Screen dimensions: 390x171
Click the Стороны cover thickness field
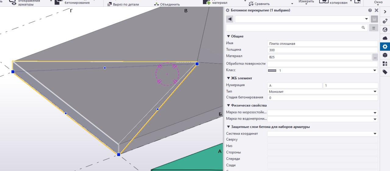point(322,153)
